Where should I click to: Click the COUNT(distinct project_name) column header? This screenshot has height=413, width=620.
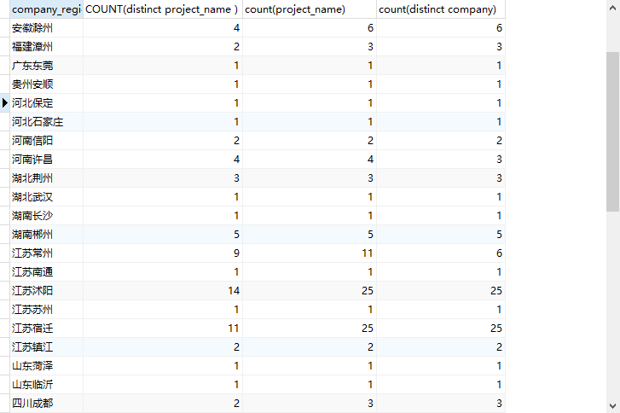(x=163, y=9)
